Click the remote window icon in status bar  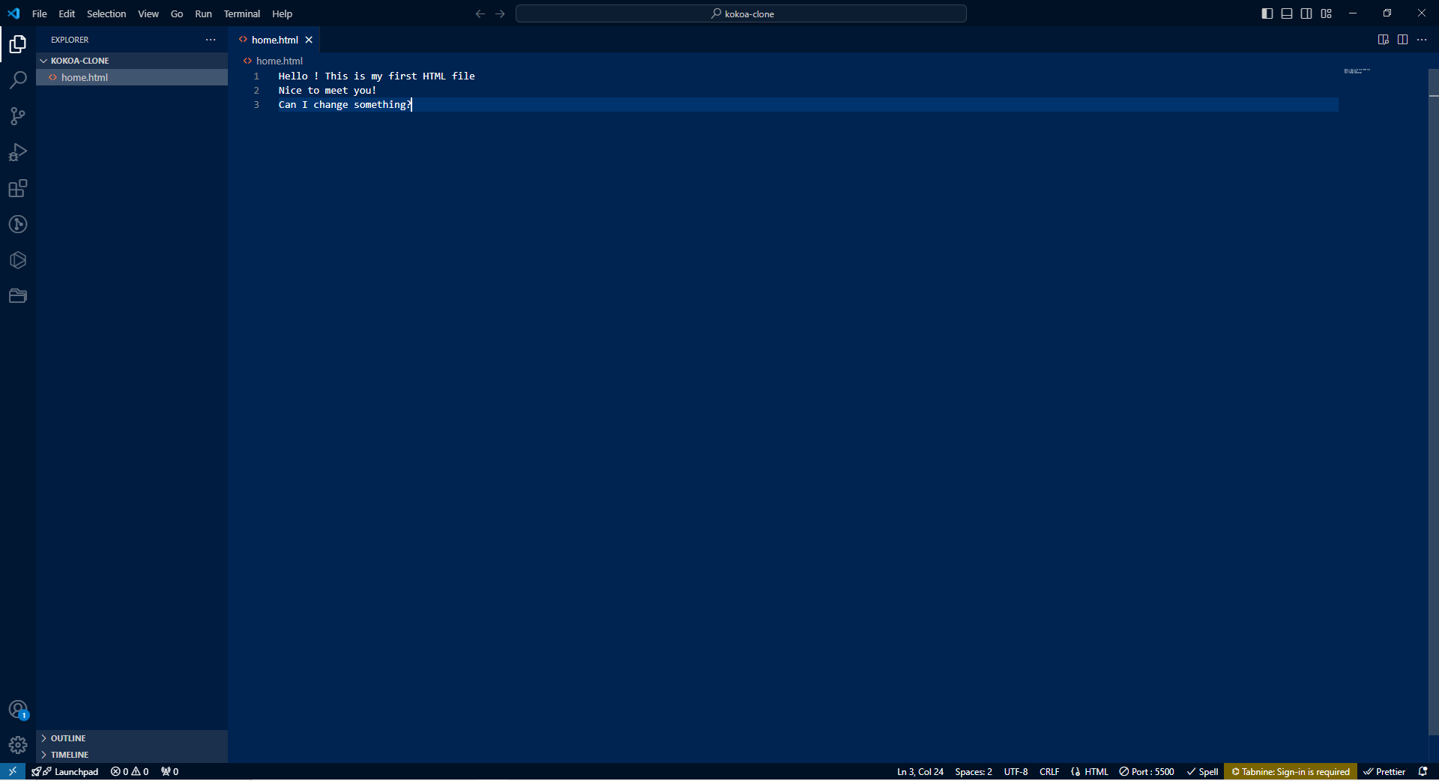[x=13, y=771]
